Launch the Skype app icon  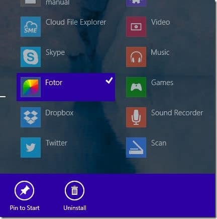point(31,57)
